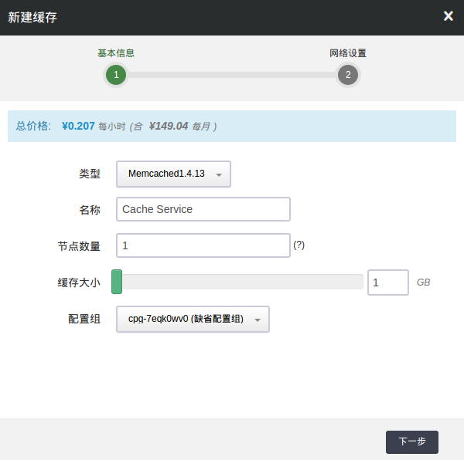Select the 基本信息 step label
The image size is (464, 460).
[116, 53]
